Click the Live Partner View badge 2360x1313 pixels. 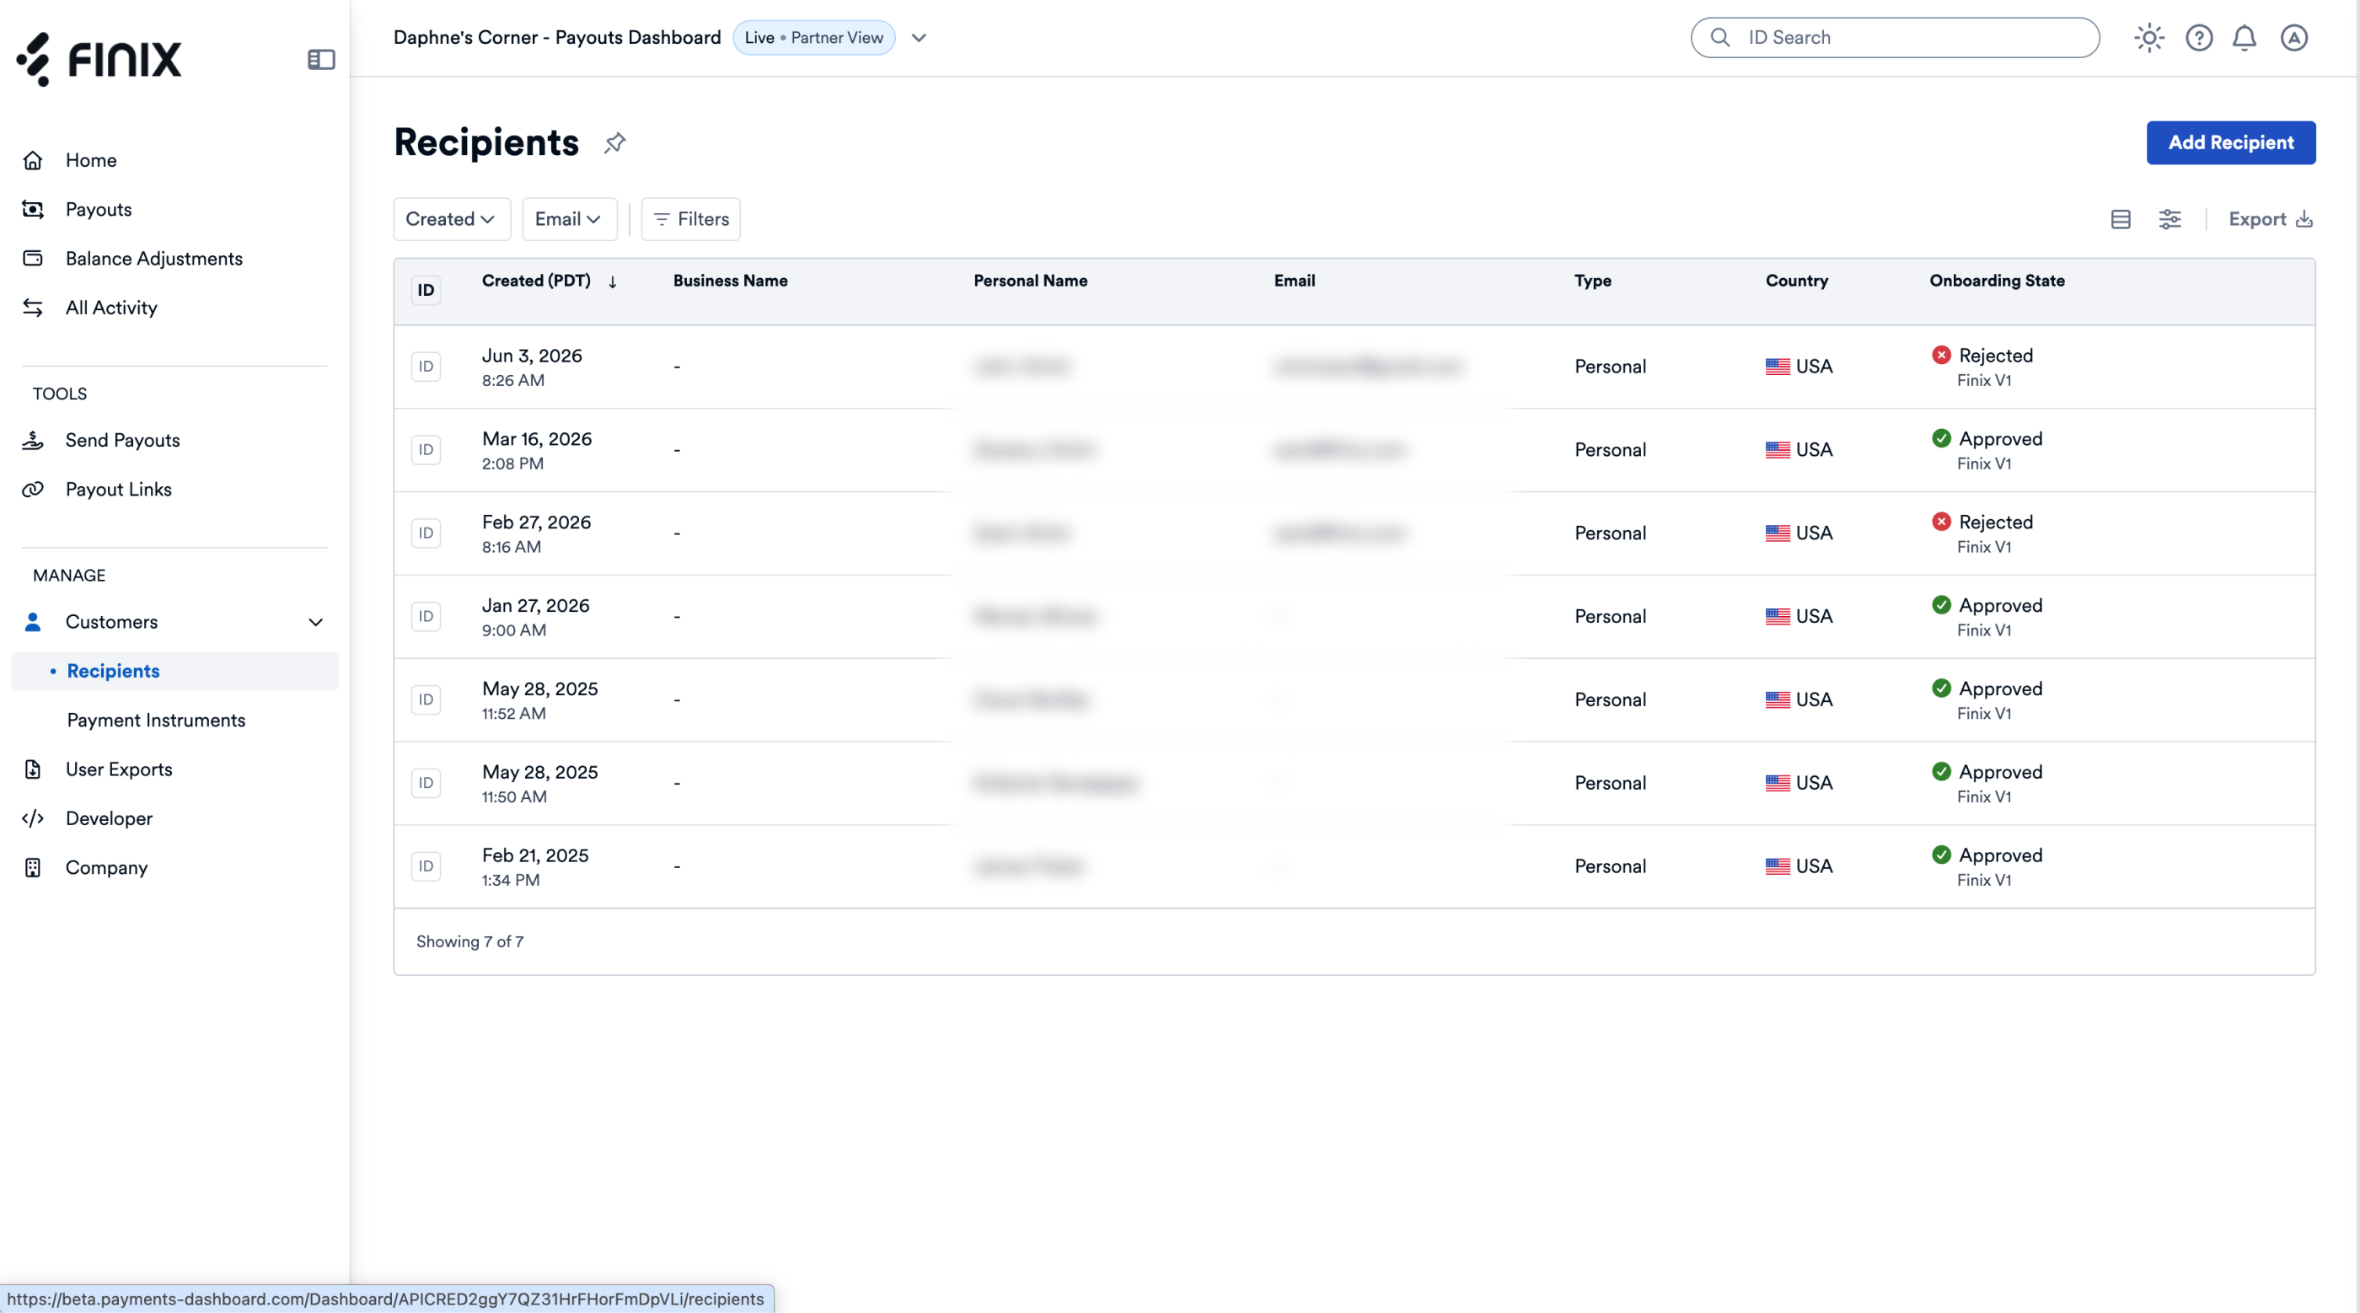point(813,38)
